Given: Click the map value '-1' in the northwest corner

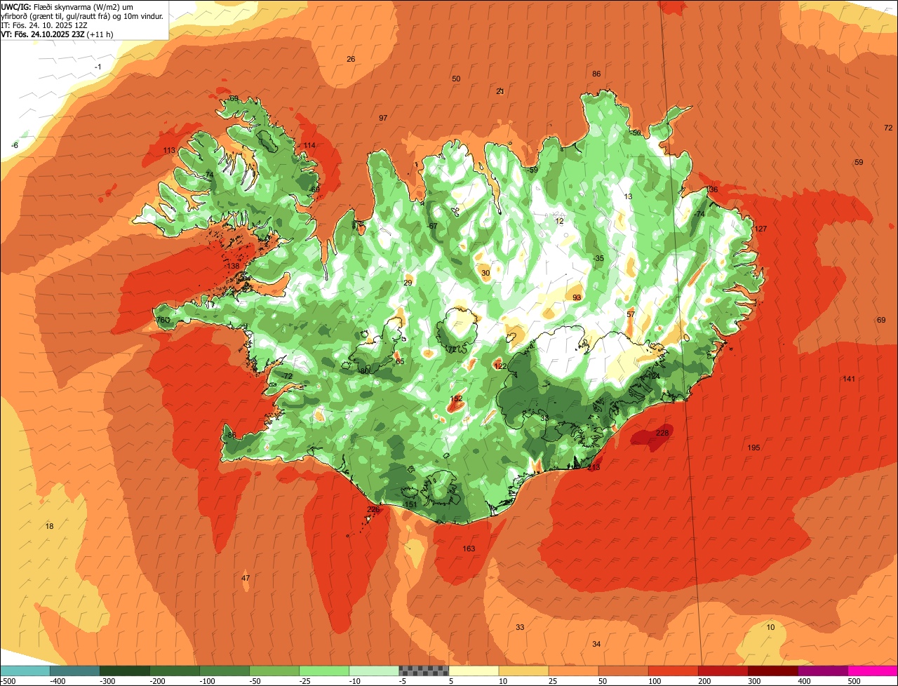Looking at the screenshot, I should pyautogui.click(x=98, y=67).
